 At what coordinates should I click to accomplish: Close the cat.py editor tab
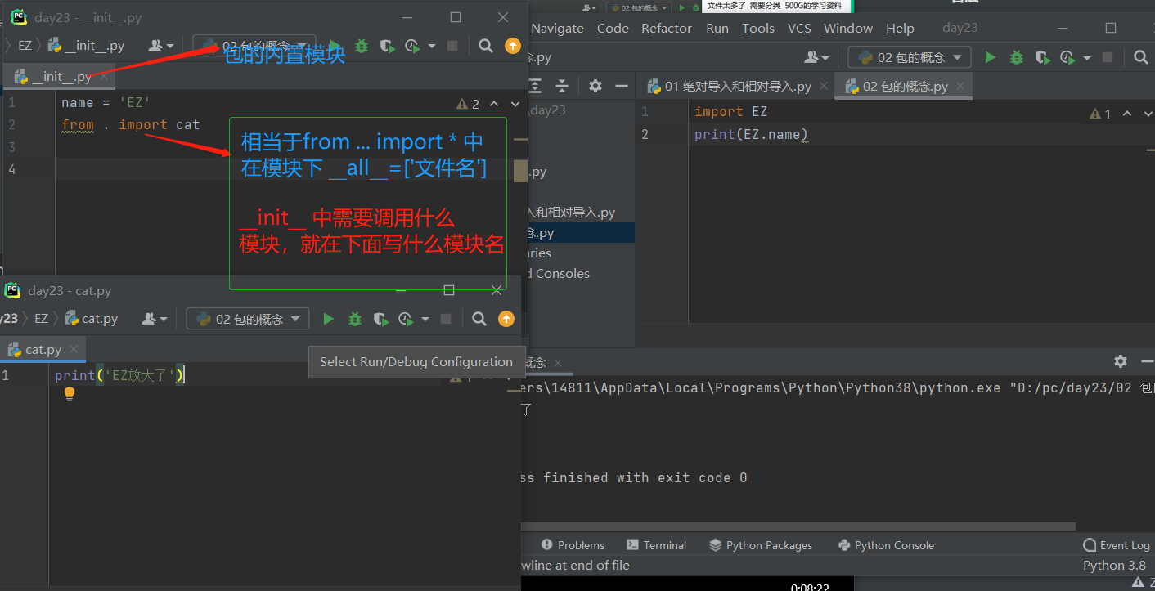point(73,349)
